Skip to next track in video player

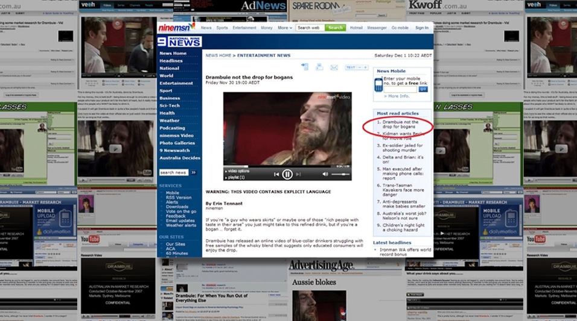pos(298,175)
